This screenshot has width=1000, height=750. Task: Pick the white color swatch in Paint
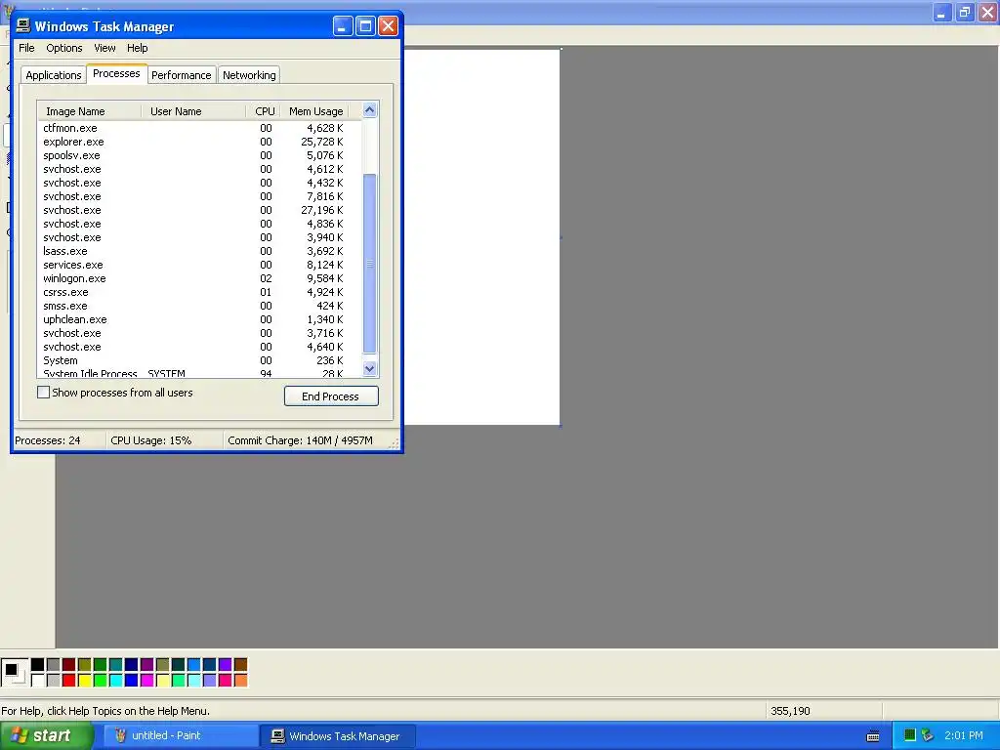[x=38, y=681]
